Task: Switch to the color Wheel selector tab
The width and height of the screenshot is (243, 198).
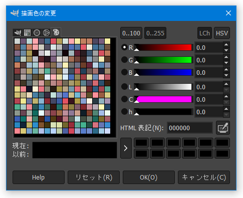Action: (46, 32)
